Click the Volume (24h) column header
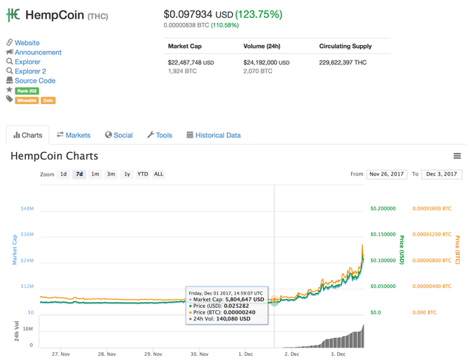The height and width of the screenshot is (364, 473). (x=262, y=46)
